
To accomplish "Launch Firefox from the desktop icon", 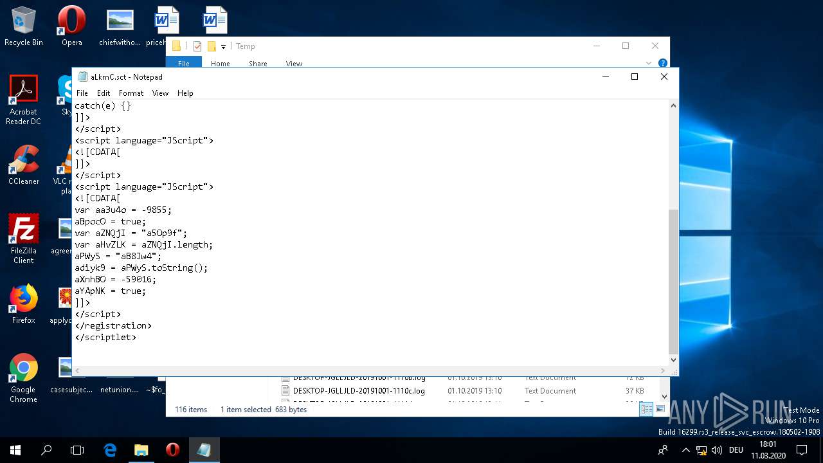I will point(24,304).
